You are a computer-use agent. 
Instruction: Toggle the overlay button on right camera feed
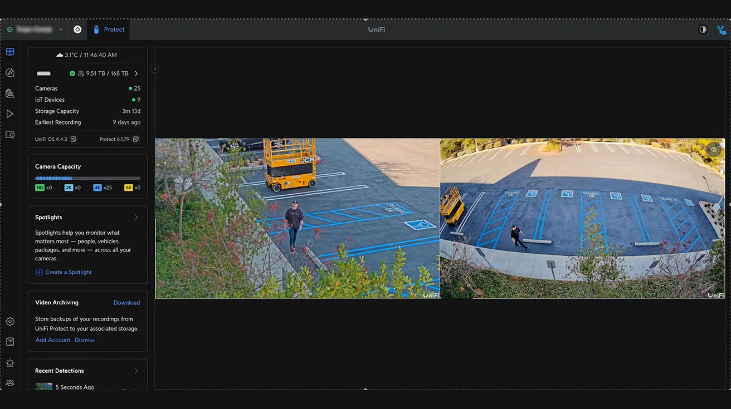coord(714,149)
